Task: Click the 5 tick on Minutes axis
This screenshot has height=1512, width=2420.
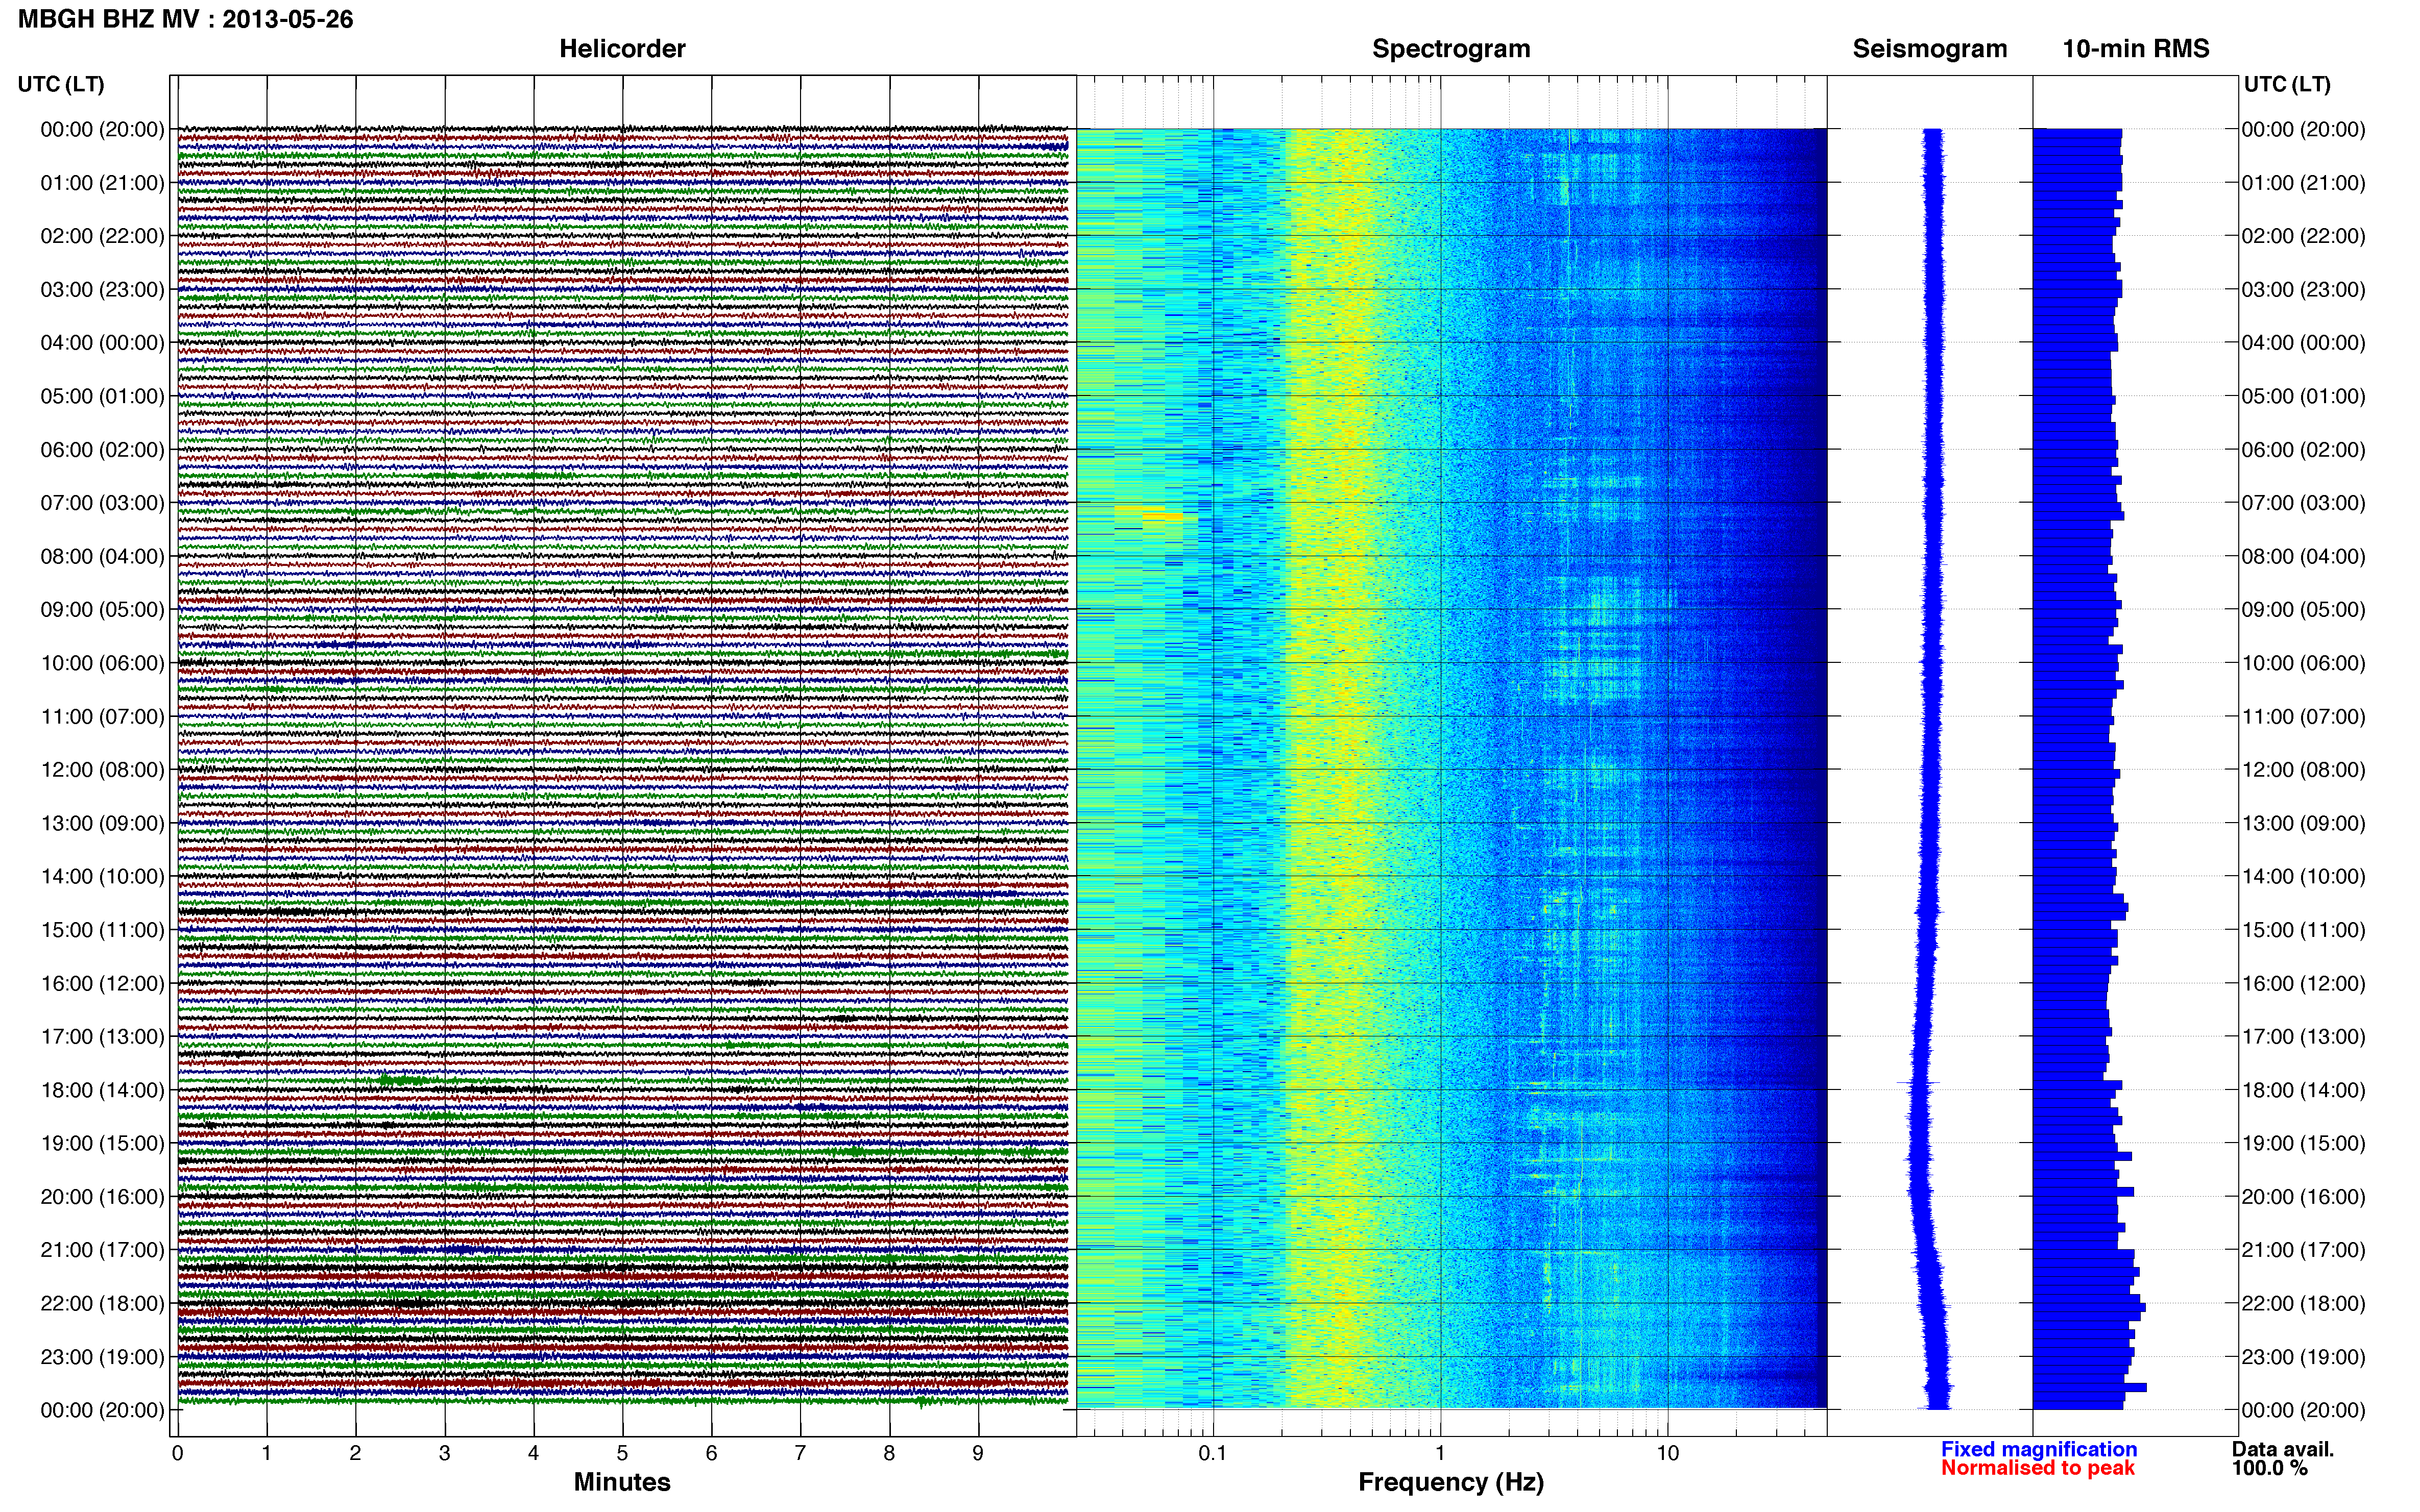Action: (x=622, y=1454)
